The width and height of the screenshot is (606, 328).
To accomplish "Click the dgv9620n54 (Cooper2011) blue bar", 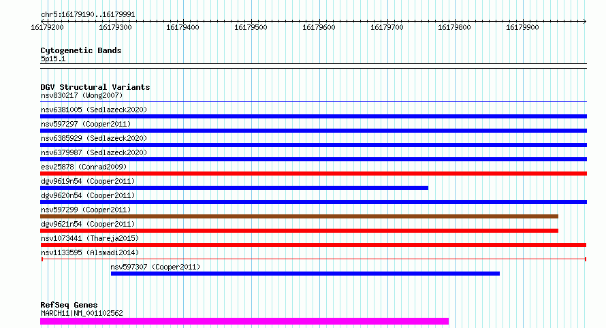I will pyautogui.click(x=313, y=202).
